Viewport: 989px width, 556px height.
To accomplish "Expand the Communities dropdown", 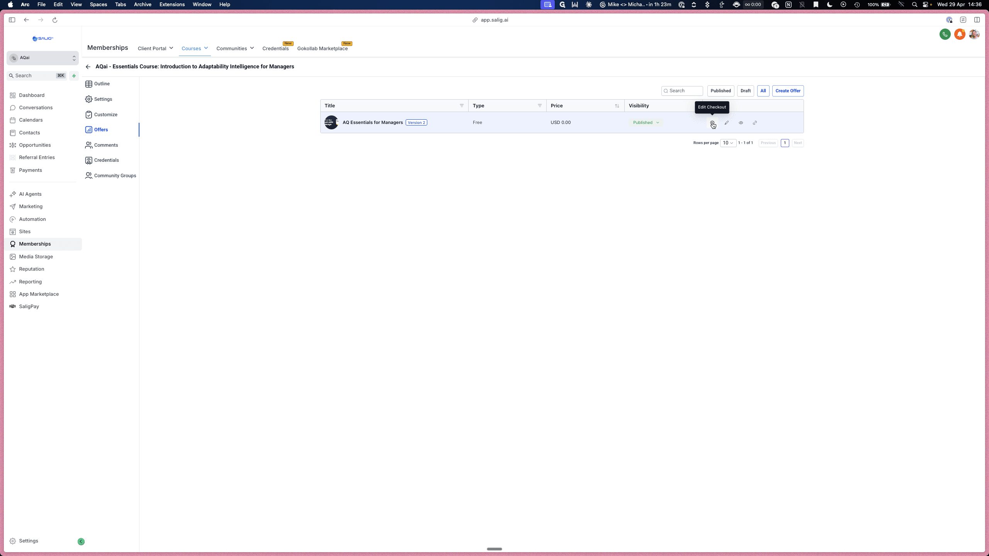I will (235, 48).
